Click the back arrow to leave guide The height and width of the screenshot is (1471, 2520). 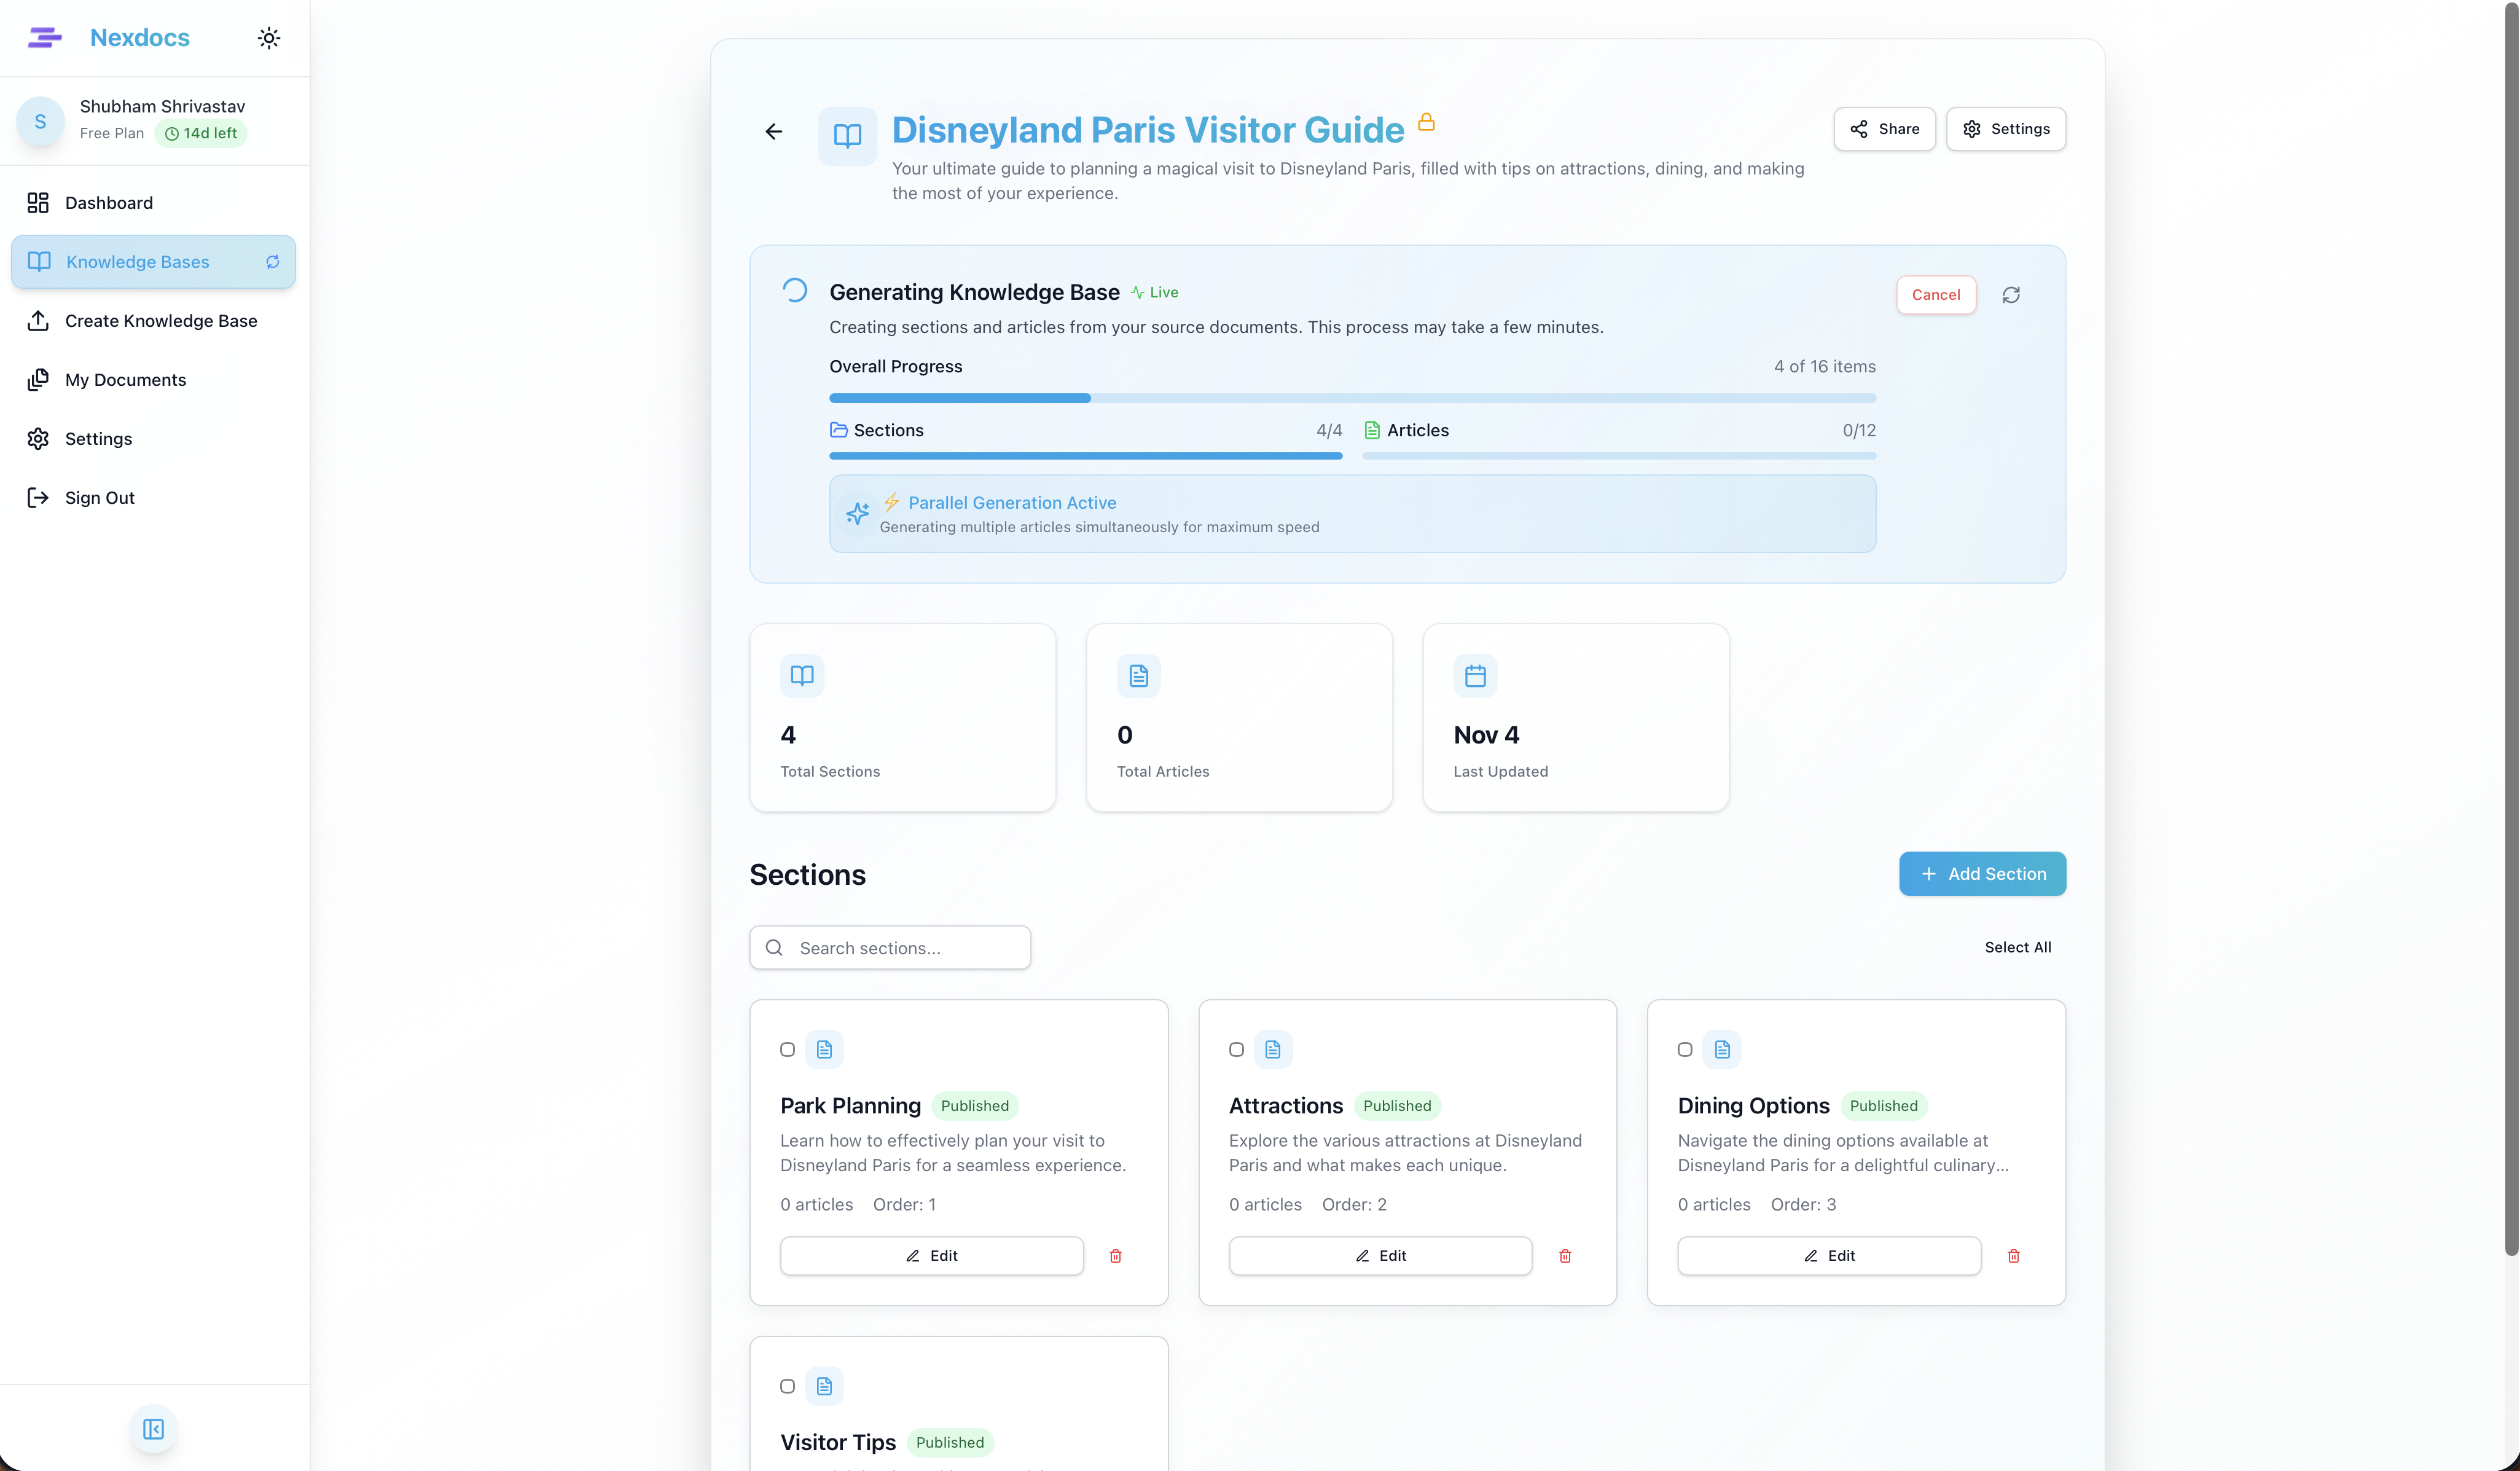[773, 131]
